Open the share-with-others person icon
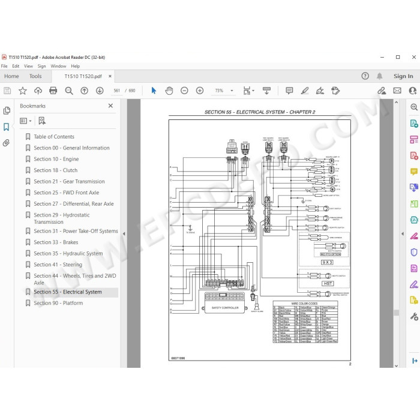 point(413,91)
